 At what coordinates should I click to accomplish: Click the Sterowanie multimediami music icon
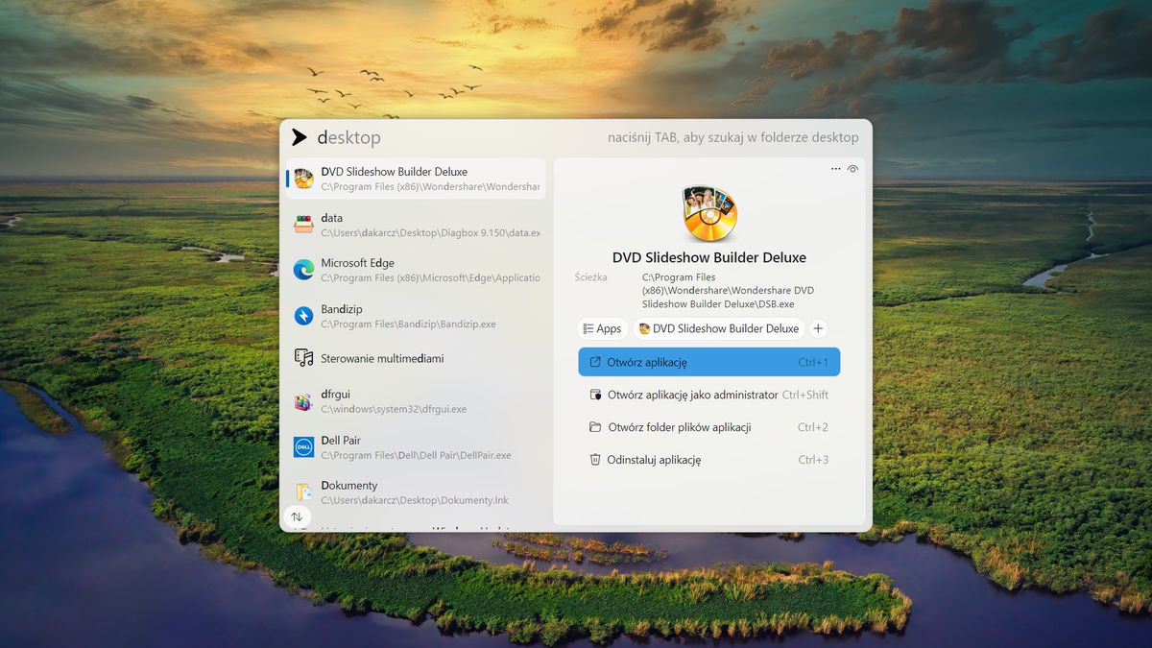303,358
